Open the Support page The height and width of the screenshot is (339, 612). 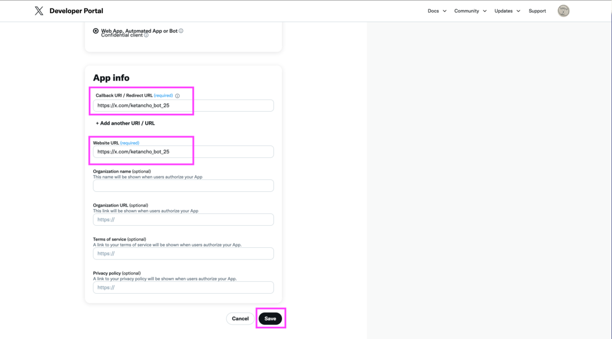point(537,11)
